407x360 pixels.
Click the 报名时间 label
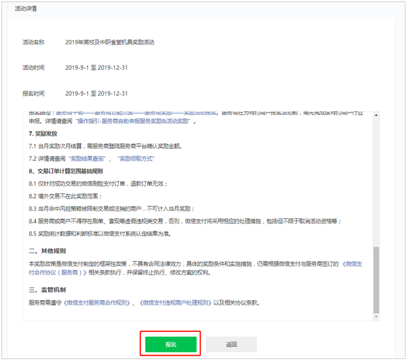coord(34,94)
